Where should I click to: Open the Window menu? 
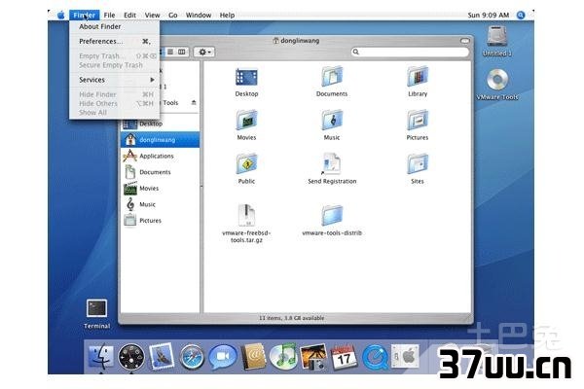199,16
